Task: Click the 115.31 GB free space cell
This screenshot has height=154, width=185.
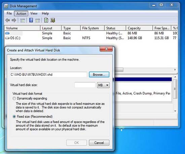Action: click(161, 38)
